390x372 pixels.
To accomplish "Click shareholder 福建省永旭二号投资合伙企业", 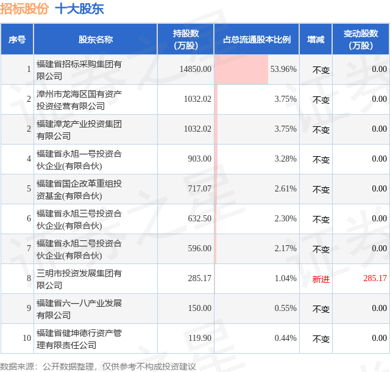I will (x=79, y=249).
